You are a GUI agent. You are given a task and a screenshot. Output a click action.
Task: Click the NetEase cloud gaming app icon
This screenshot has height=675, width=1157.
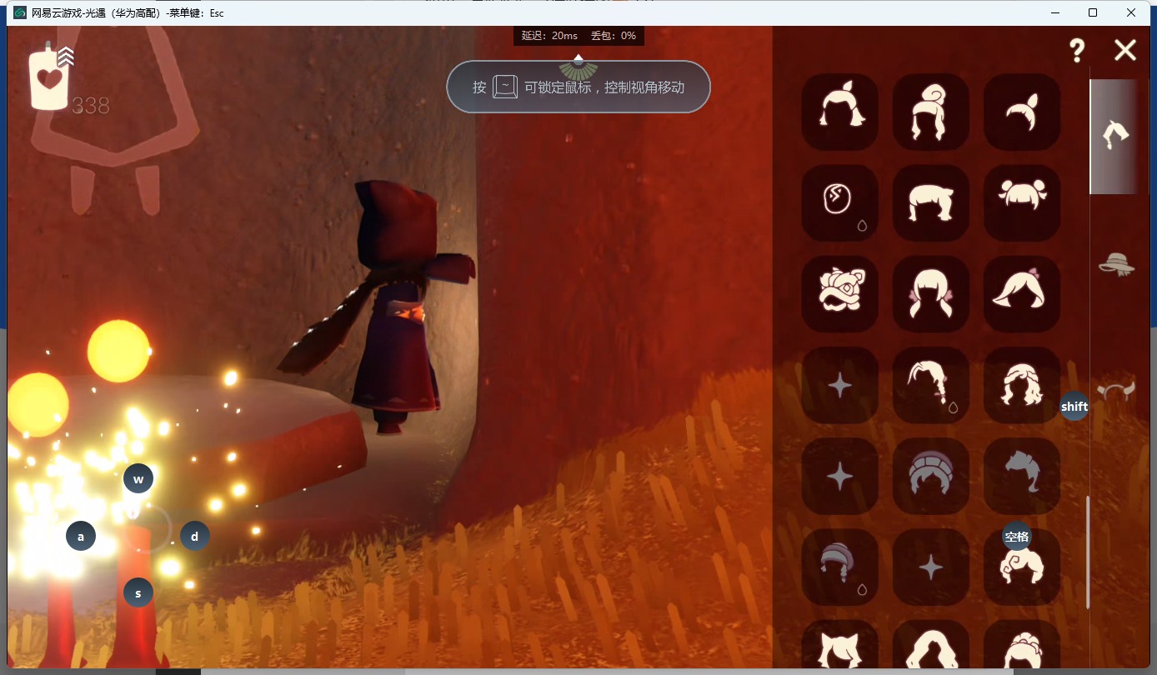(x=20, y=12)
